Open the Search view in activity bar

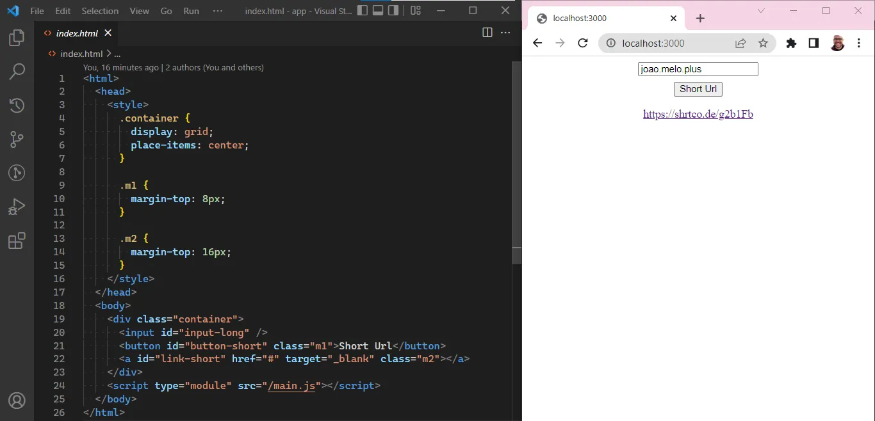pos(17,72)
